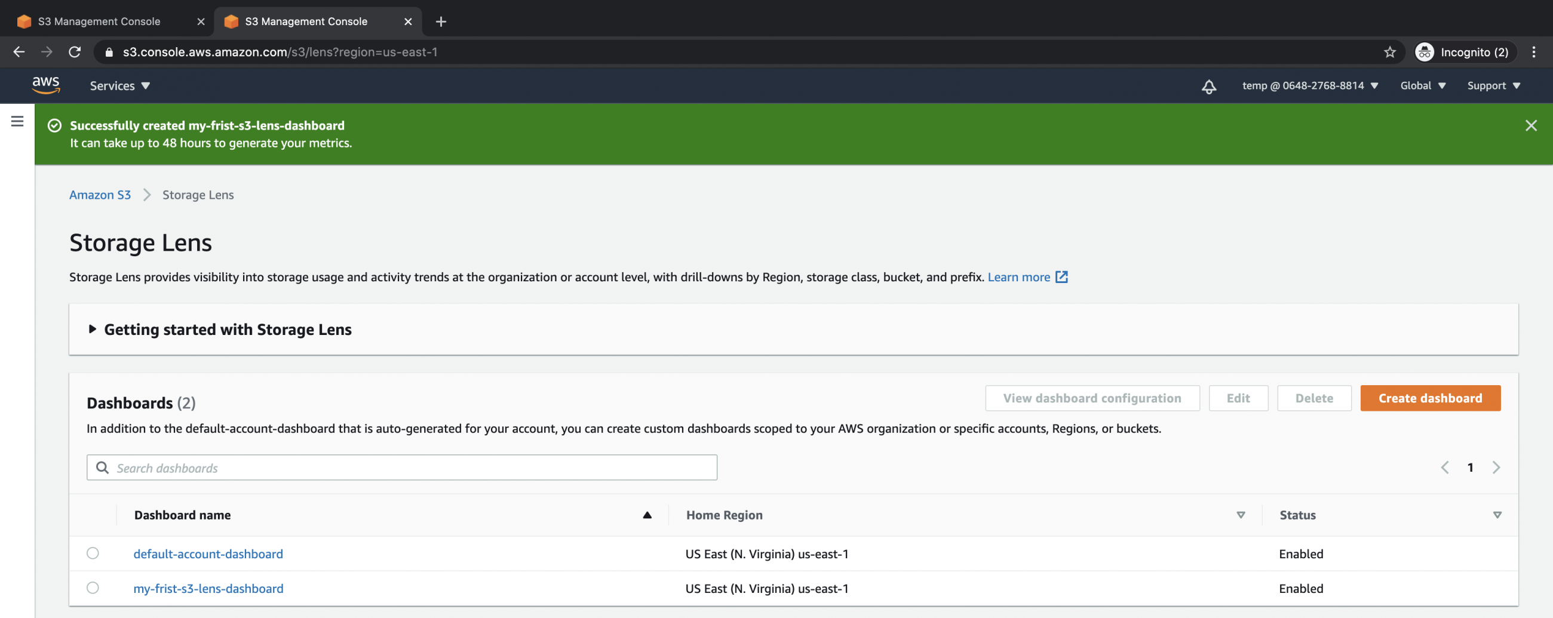
Task: Open the Global region dropdown
Action: click(1422, 85)
